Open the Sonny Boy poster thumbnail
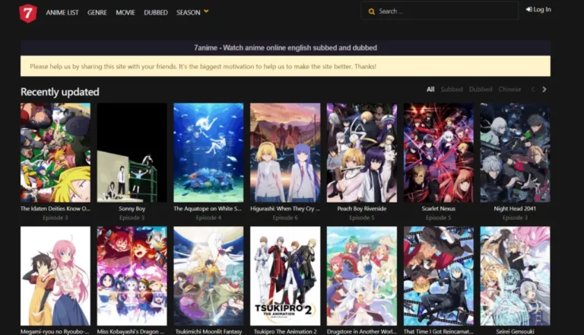The image size is (584, 335). click(x=132, y=152)
